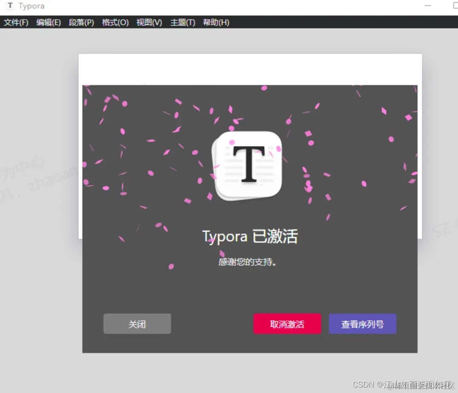Open the 视图(V) menu
458x393 pixels.
coord(149,23)
